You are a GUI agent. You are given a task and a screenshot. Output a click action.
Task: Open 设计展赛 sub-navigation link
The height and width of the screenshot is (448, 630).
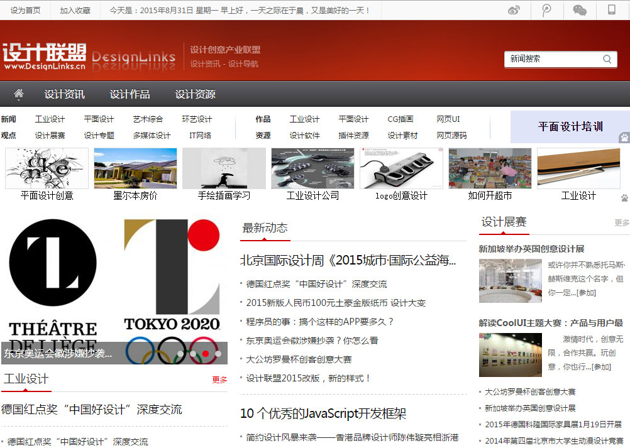[x=50, y=136]
